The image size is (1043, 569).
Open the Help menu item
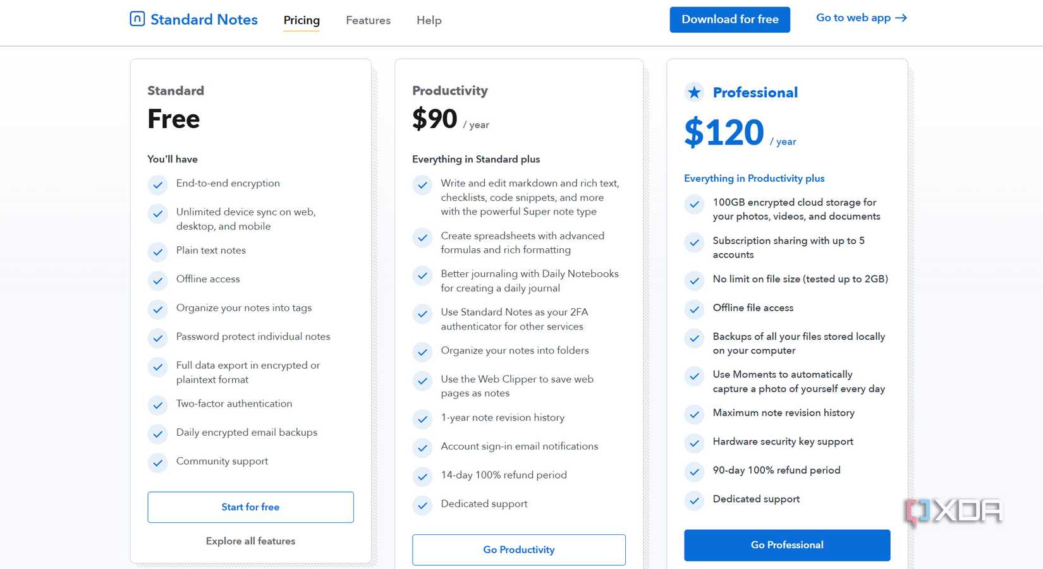pyautogui.click(x=429, y=20)
